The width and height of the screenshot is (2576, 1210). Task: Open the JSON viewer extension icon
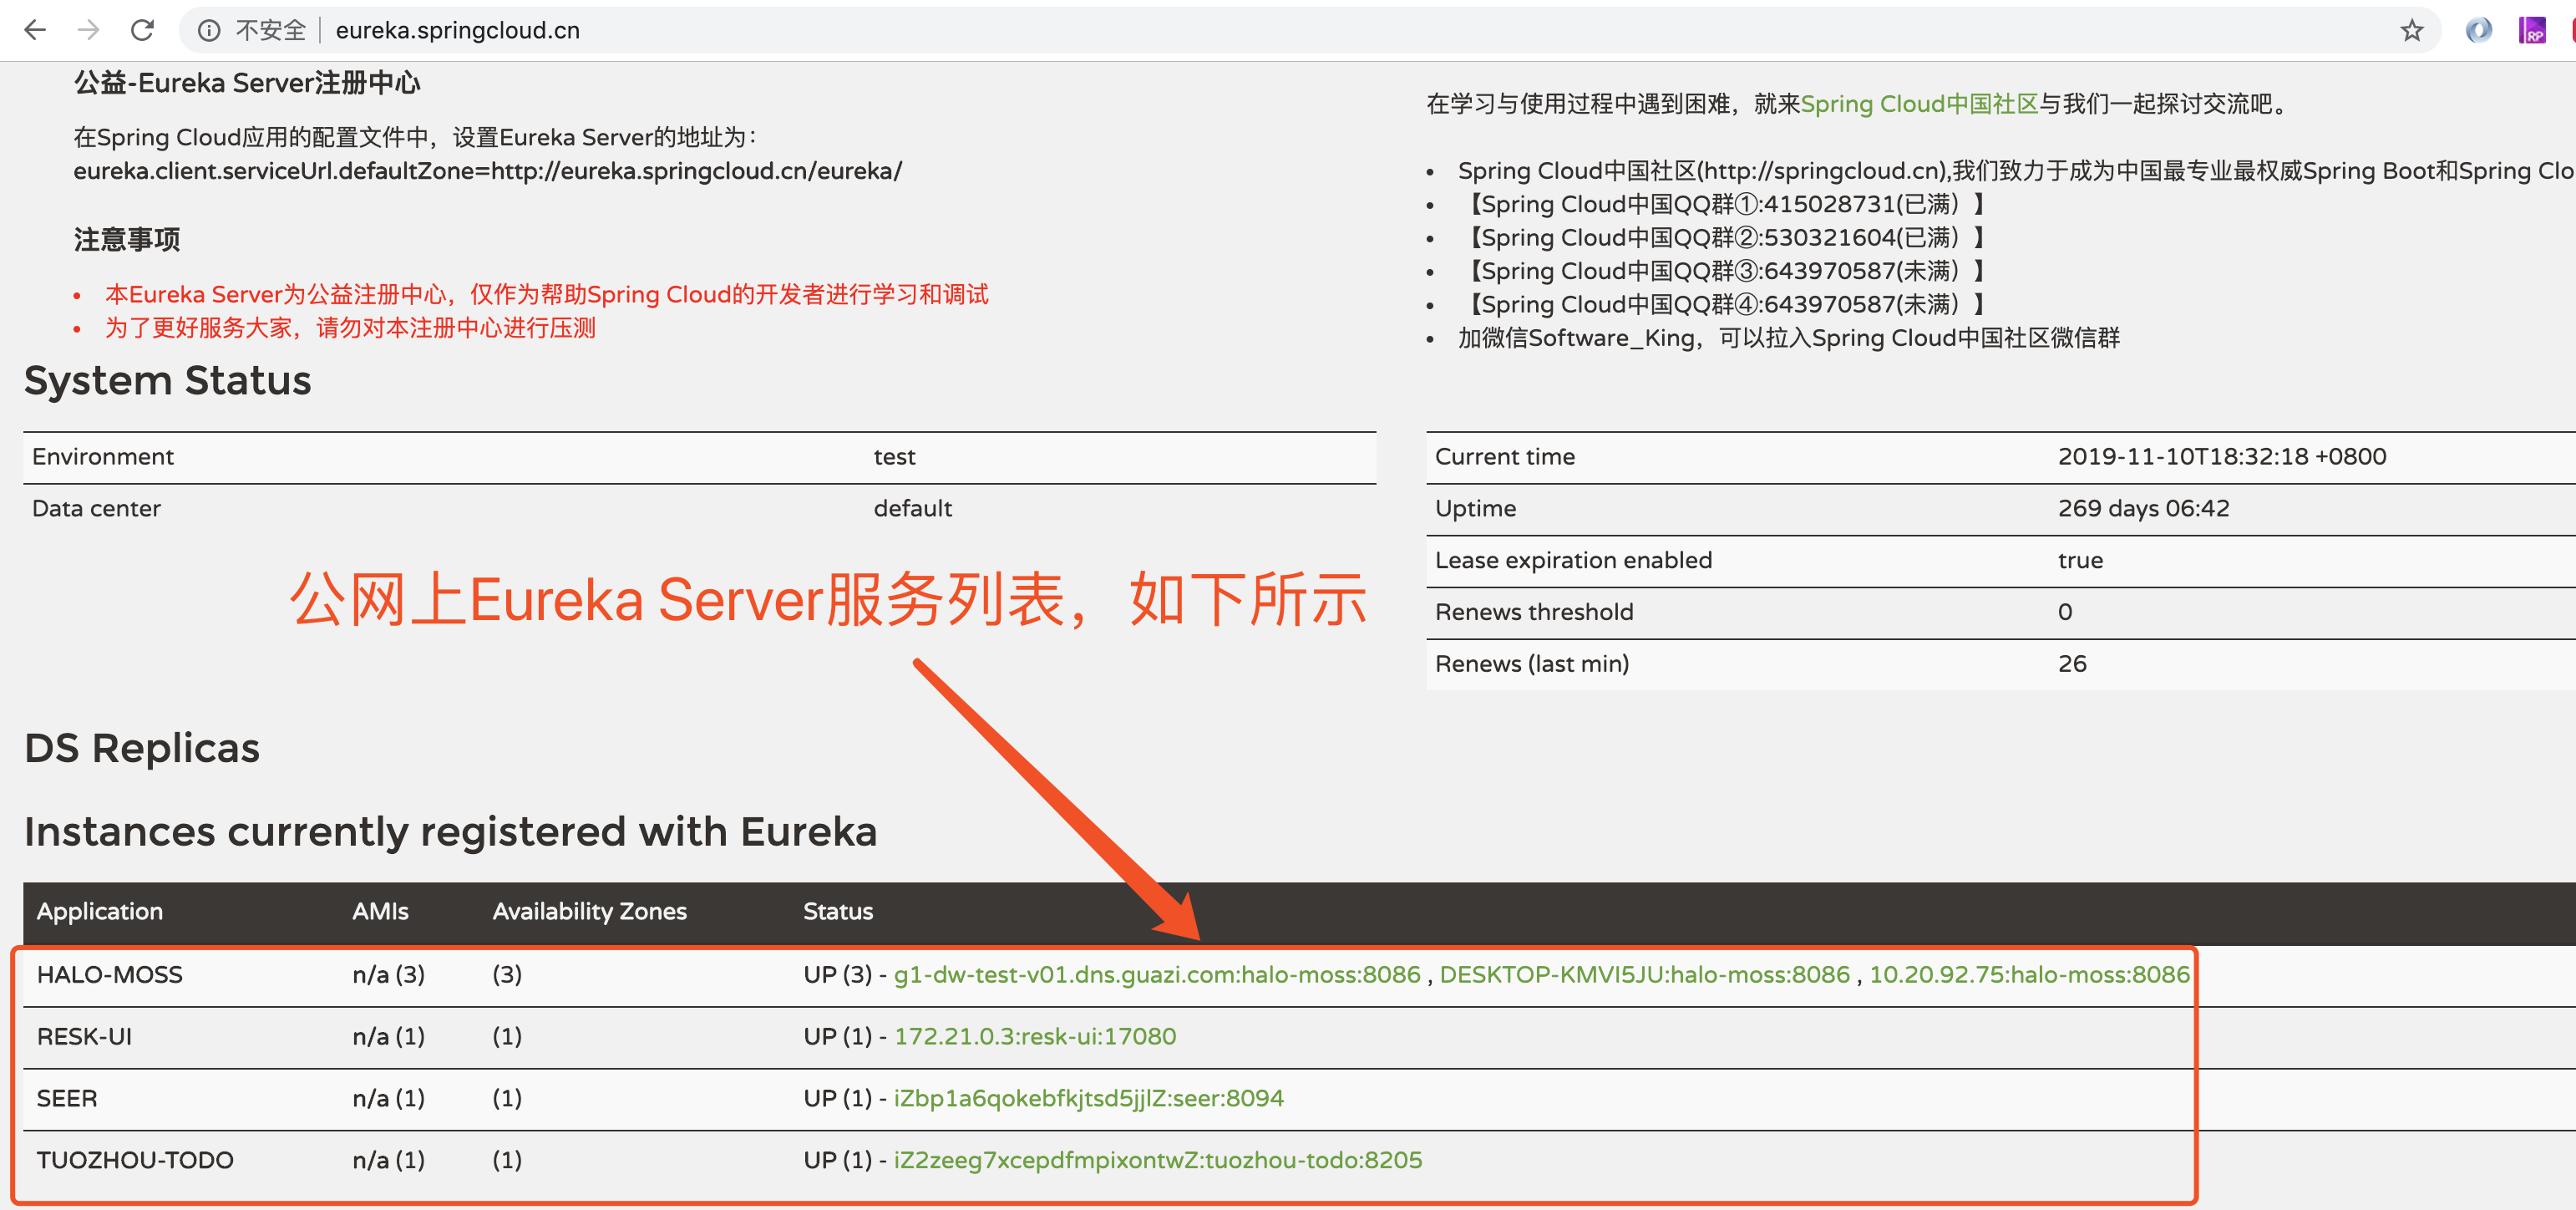(2478, 31)
